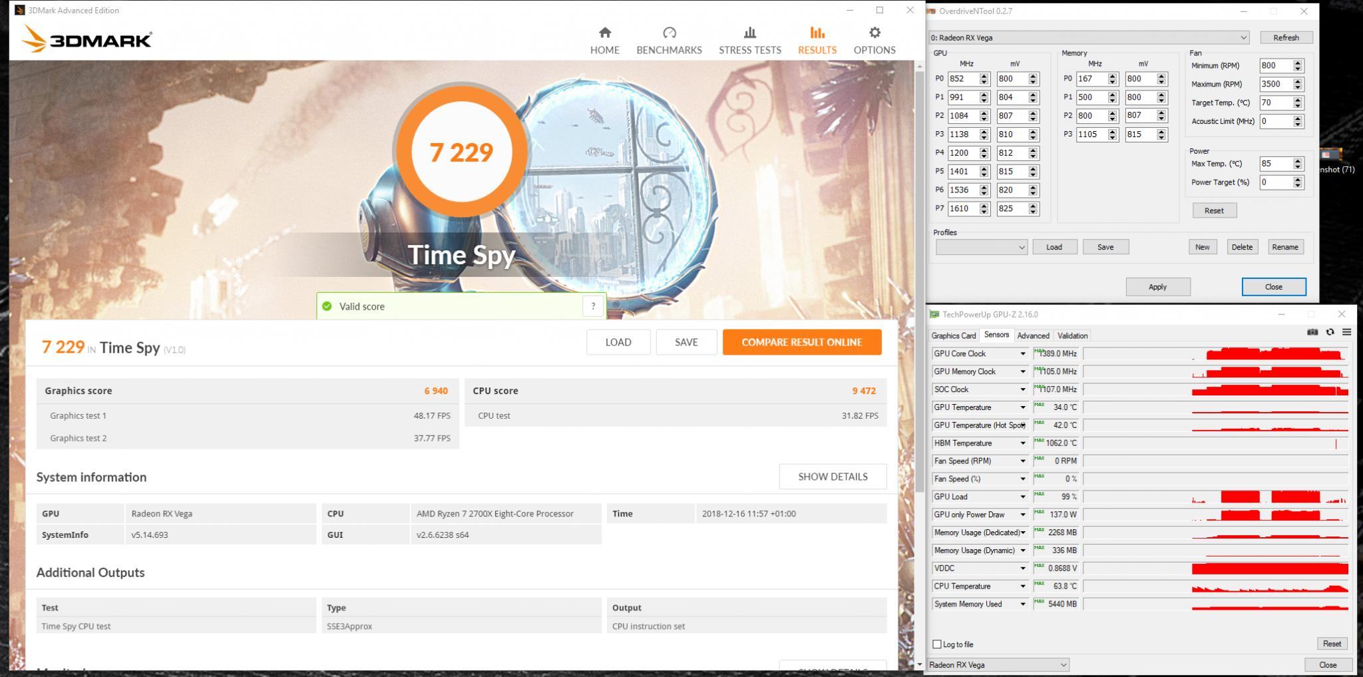Click the Apply button in OverdriveNTool
Viewport: 1363px width, 677px height.
[1157, 287]
